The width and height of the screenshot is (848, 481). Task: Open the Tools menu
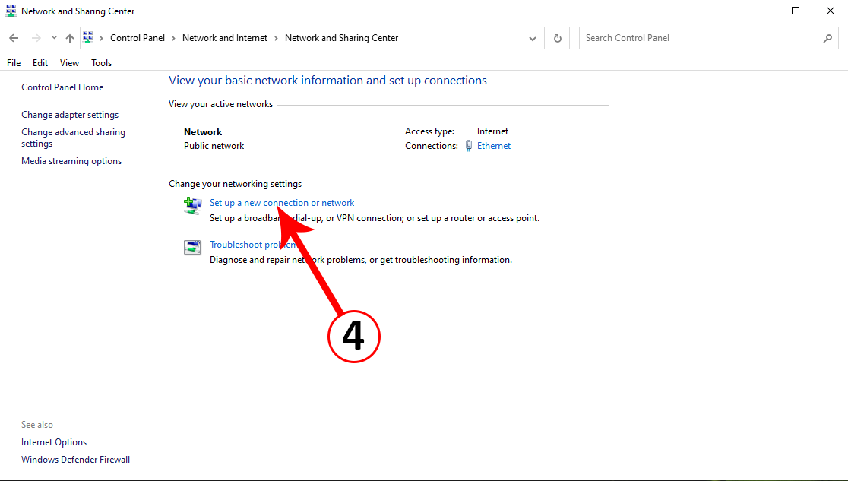click(x=101, y=63)
